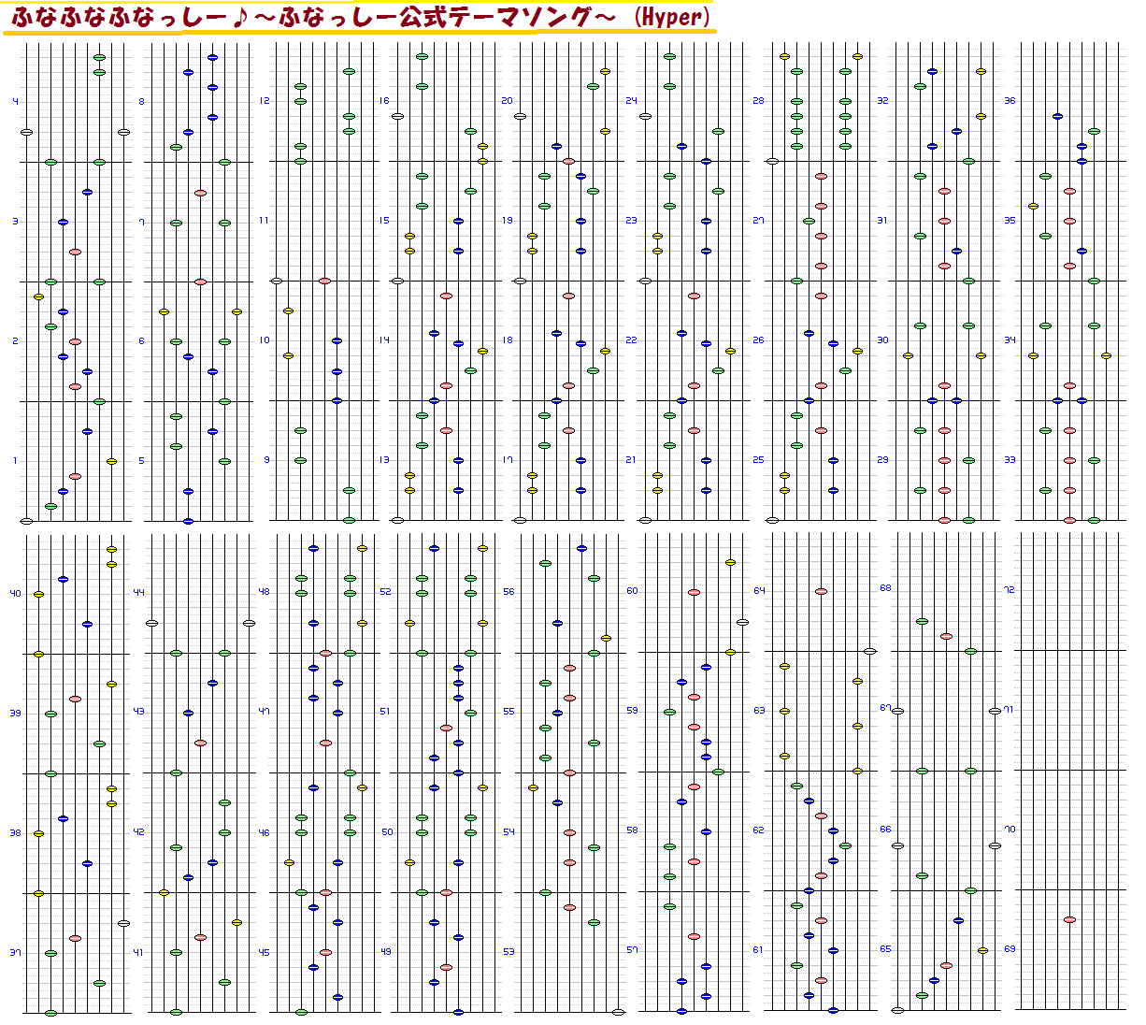Viewport: 1146px width, 1025px height.
Task: Select the white note at bottom of measure 1
Action: (x=26, y=521)
